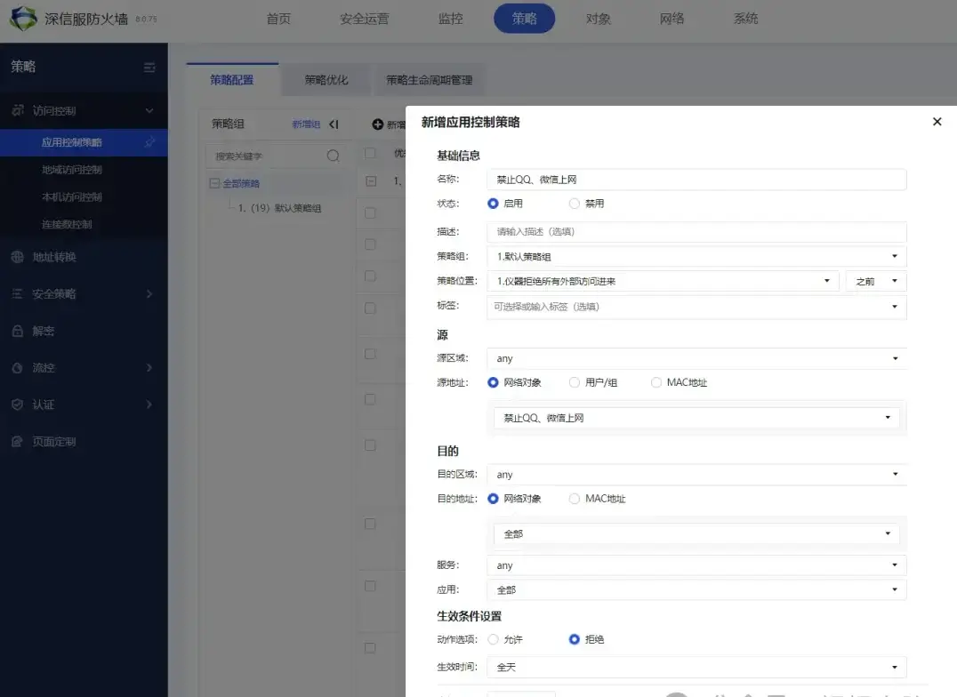
Task: Click the pin icon beside 应用控制策略
Action: (149, 142)
